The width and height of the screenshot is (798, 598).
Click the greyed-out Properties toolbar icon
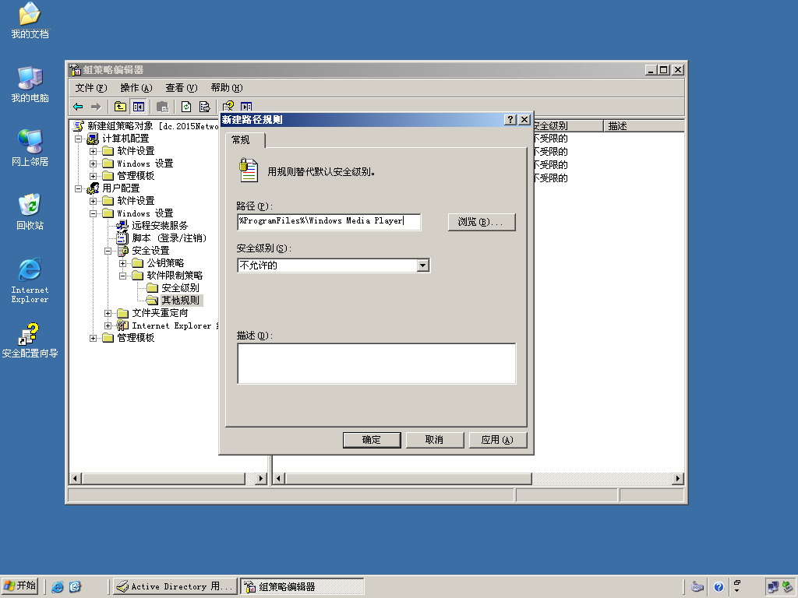pyautogui.click(x=162, y=107)
